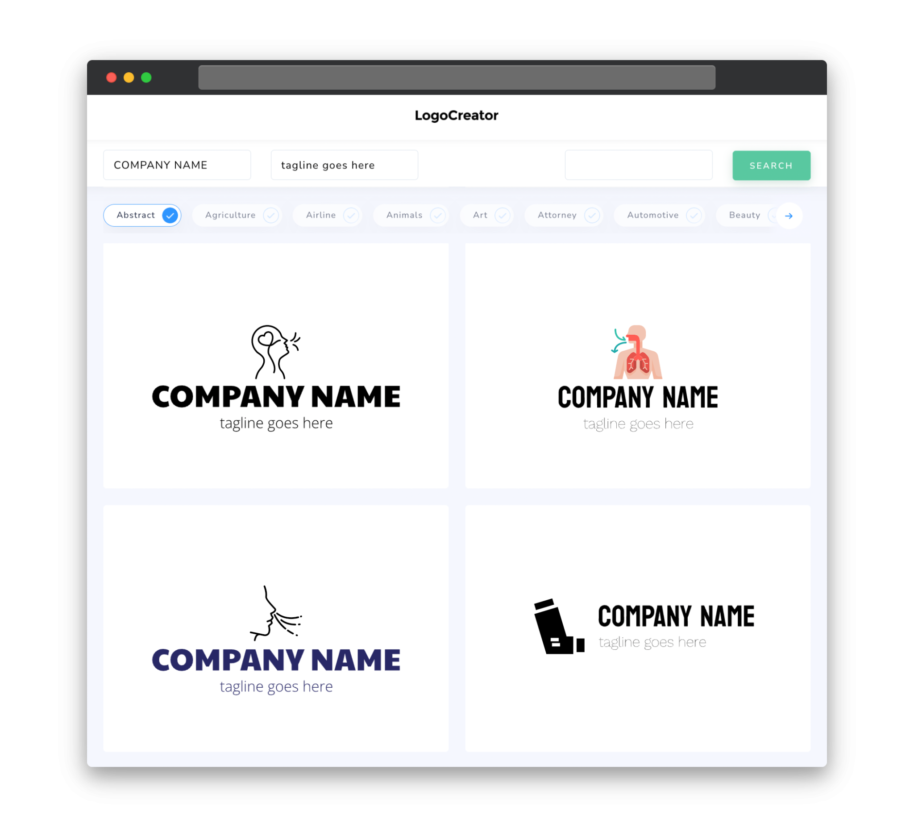Click the Agriculture category checkmark icon

point(271,215)
